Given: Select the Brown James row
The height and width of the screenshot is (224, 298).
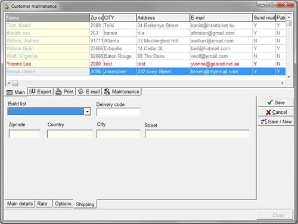Looking at the screenshot, I should tap(146, 71).
